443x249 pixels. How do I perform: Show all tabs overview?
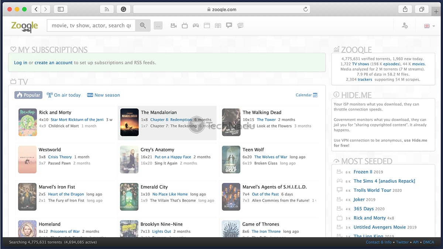click(421, 9)
